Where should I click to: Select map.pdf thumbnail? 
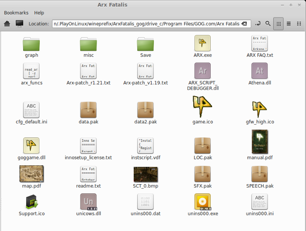tap(31, 174)
